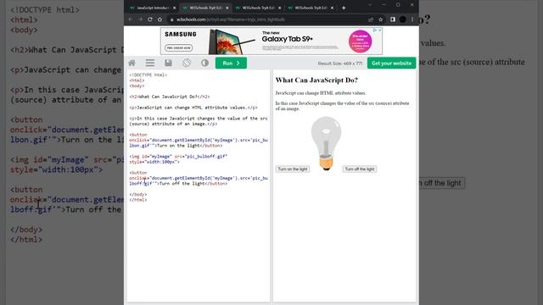Click the Get your website button
The width and height of the screenshot is (543, 305).
click(x=392, y=64)
